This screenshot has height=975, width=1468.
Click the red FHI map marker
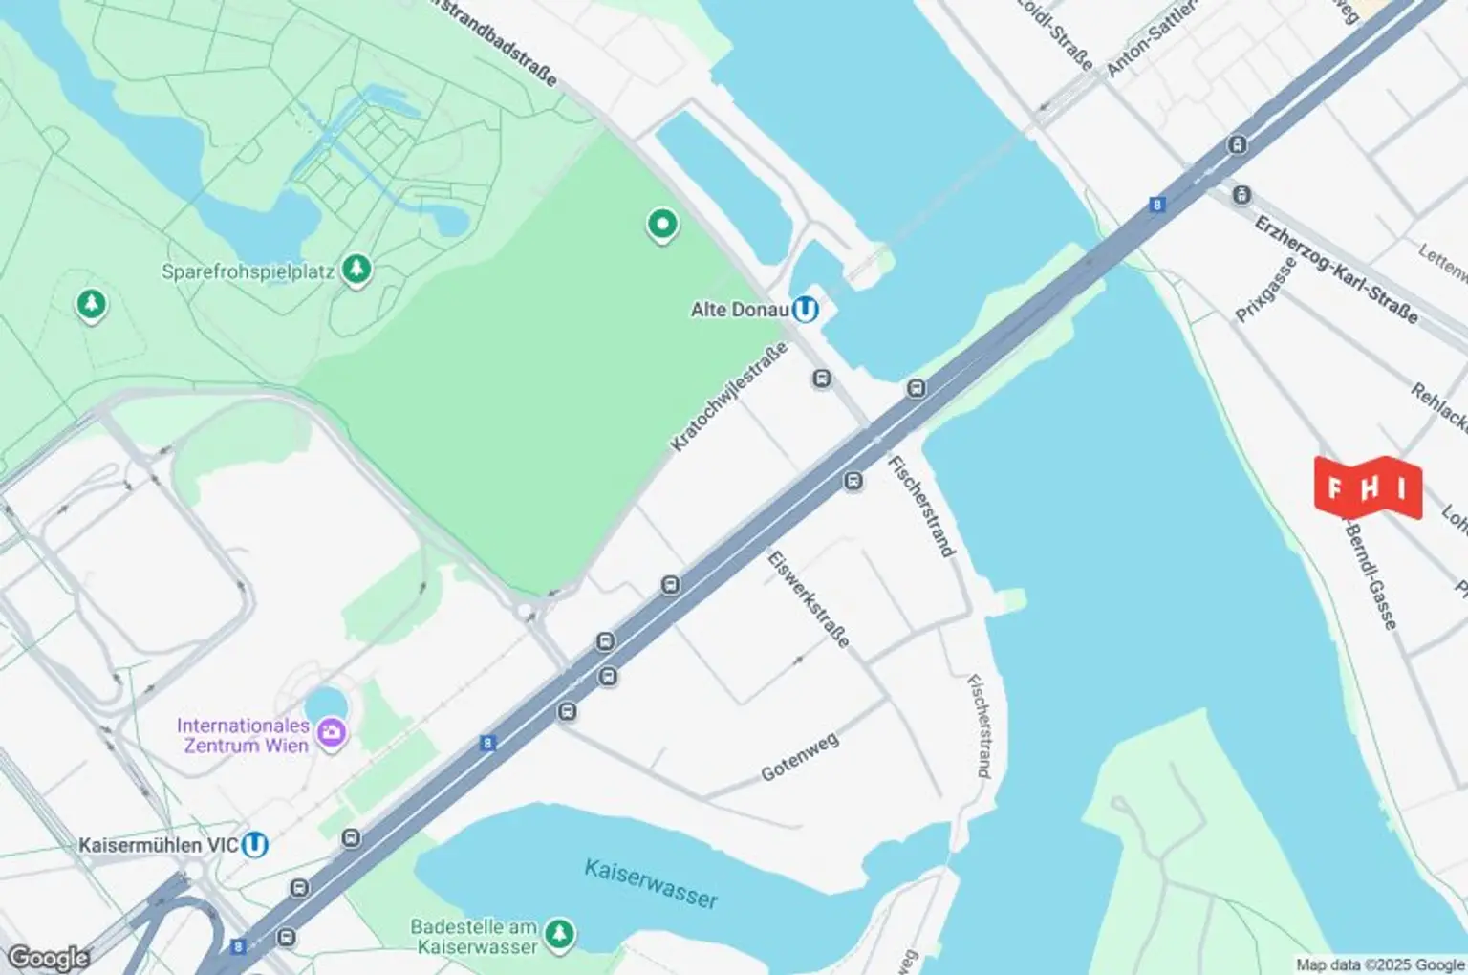(1369, 488)
